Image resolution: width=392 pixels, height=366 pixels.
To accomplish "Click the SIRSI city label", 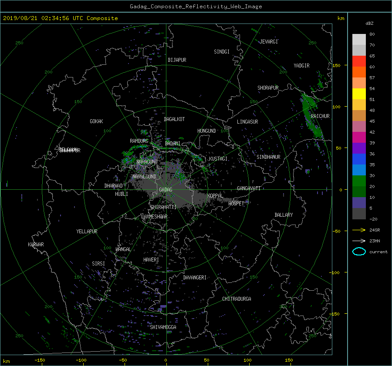I will [x=98, y=264].
